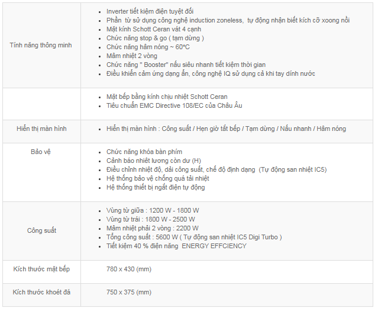378x311 pixels.
Task: Click the 'Mâm nhiệt 2 vòng' item
Action: [132, 56]
